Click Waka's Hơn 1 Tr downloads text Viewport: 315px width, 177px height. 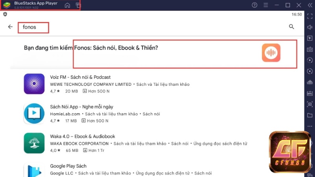[x=94, y=151]
